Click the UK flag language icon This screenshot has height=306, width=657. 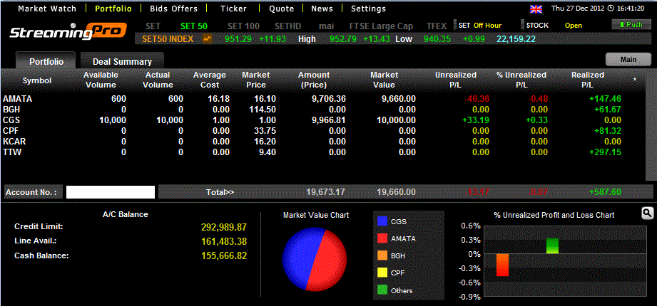[x=536, y=9]
